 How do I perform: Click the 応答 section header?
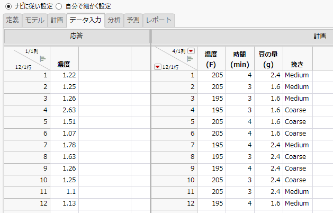[77, 36]
